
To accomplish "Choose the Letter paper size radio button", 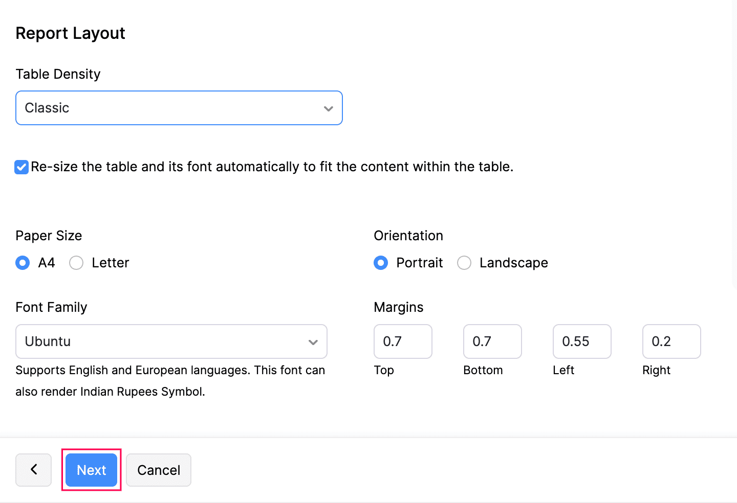I will [x=76, y=263].
